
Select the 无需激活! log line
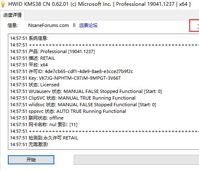pyautogui.click(x=29, y=144)
